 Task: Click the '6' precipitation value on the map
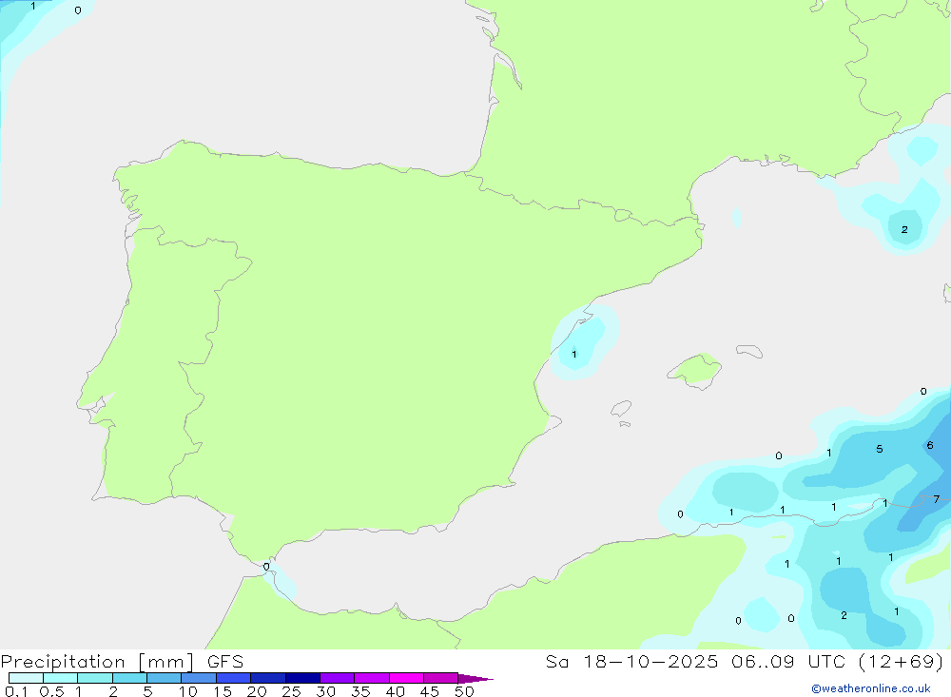pos(930,445)
